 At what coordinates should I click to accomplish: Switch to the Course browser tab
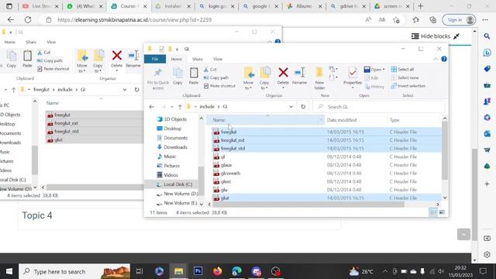128,6
